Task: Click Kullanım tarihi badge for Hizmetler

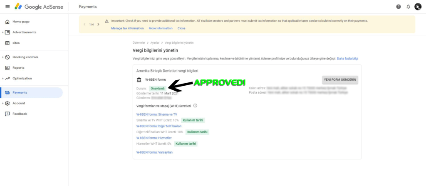Action: (x=186, y=144)
